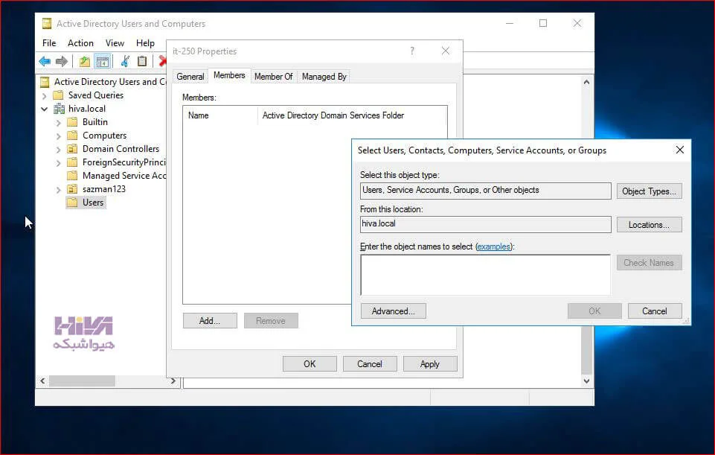Viewport: 715px width, 455px height.
Task: Click the tree pane horizontal scrollbar thumb
Action: 82,381
